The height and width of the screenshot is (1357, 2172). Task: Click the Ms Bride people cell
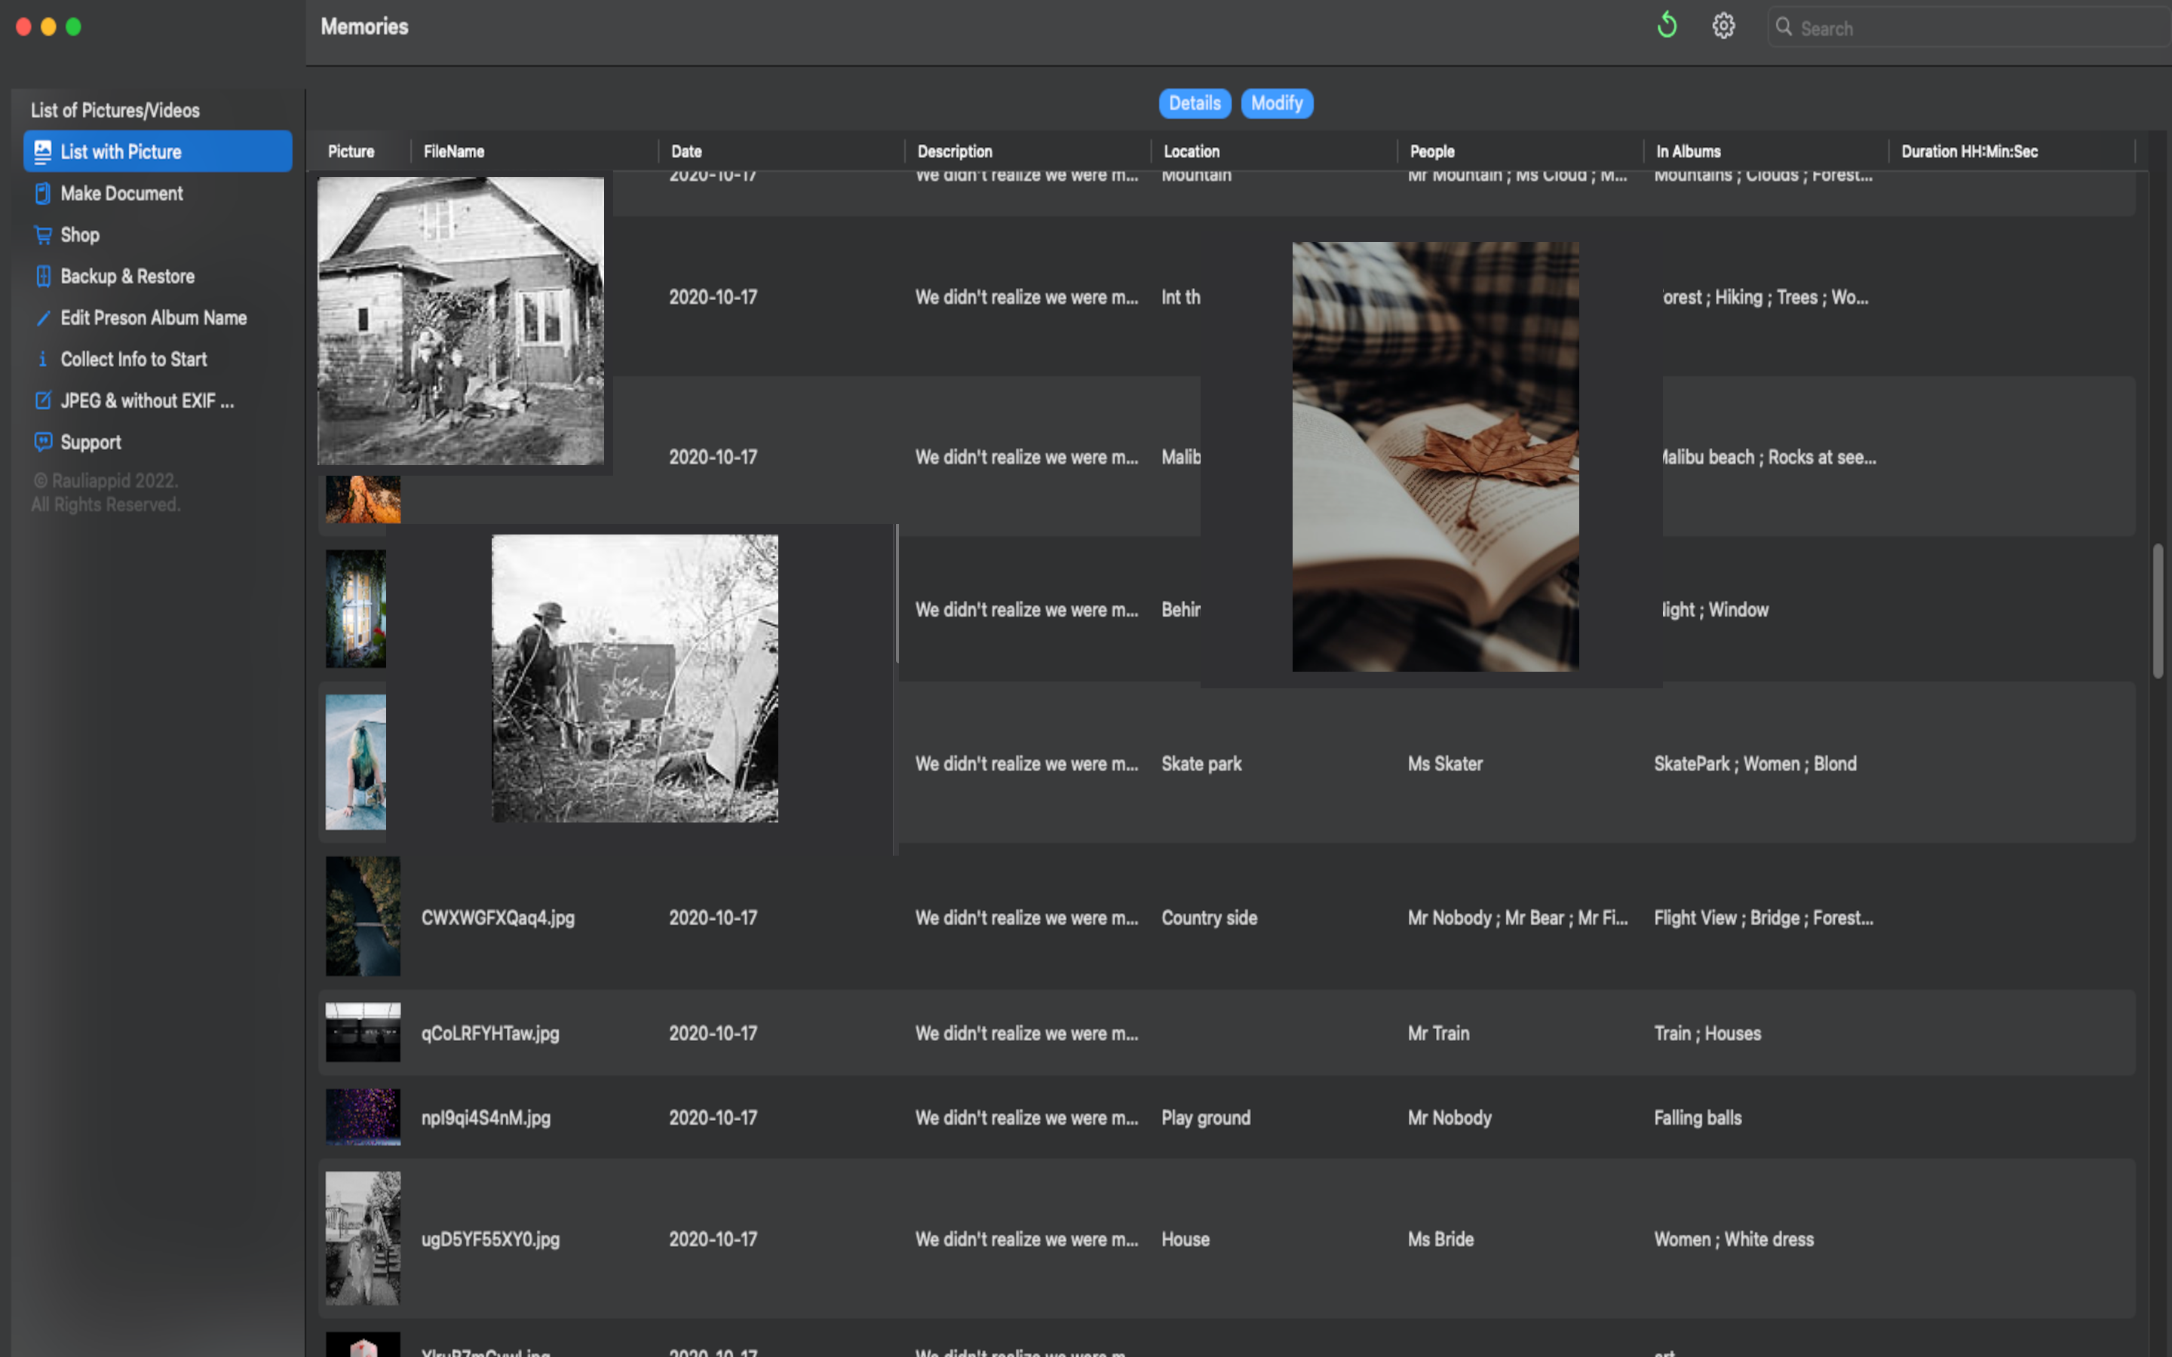click(1440, 1239)
